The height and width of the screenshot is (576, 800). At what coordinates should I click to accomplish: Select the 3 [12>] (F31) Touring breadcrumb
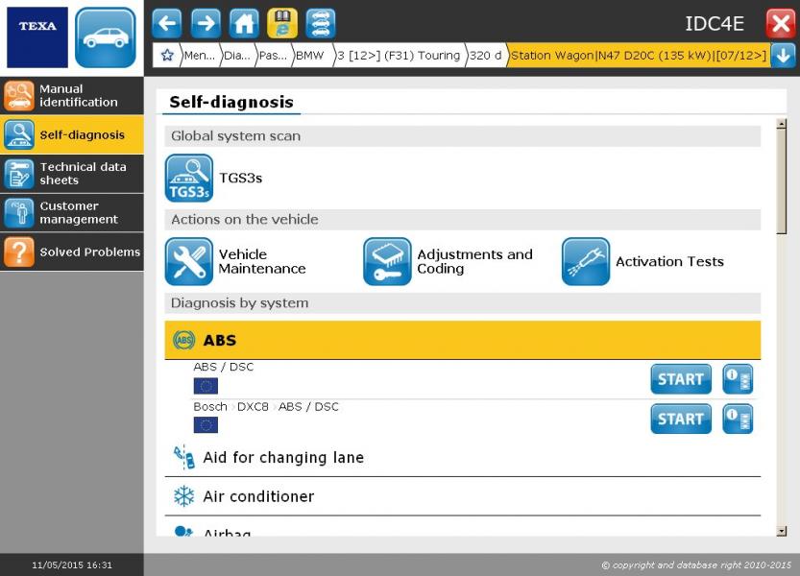tap(399, 55)
